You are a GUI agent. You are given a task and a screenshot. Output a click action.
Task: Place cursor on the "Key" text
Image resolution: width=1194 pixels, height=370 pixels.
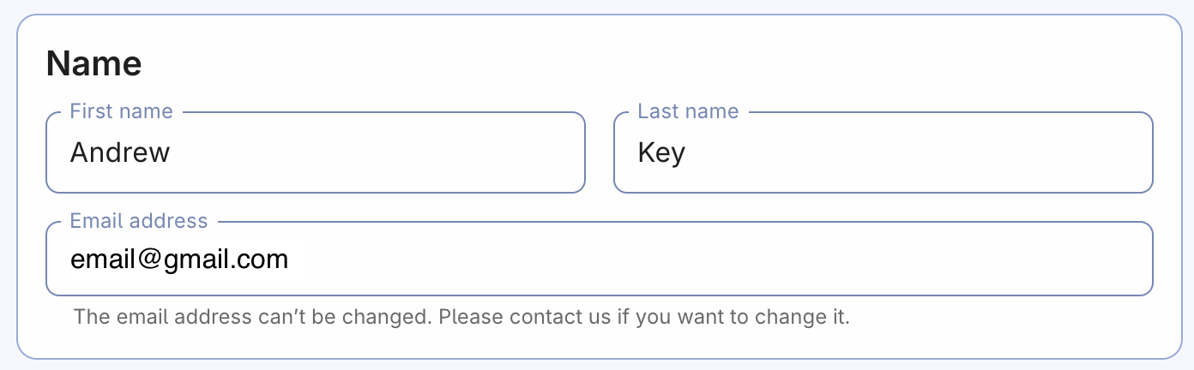pyautogui.click(x=661, y=153)
